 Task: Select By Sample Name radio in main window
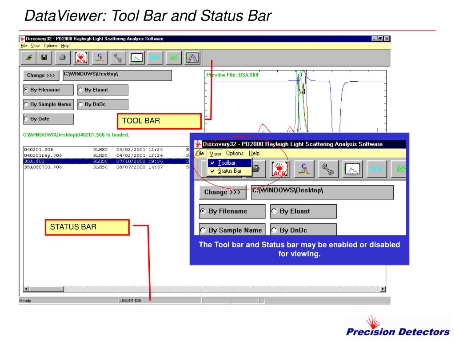48,104
